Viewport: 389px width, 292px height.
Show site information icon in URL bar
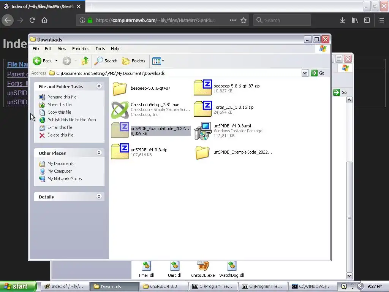(82, 20)
